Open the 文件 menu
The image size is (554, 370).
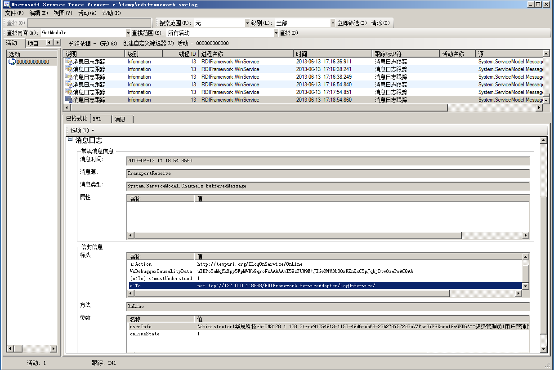point(14,13)
